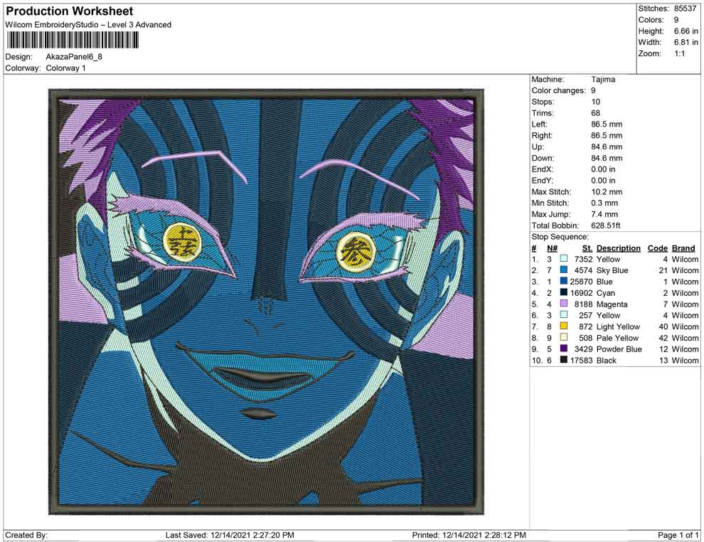The width and height of the screenshot is (704, 542).
Task: Click the Sky Blue description text
Action: [612, 270]
